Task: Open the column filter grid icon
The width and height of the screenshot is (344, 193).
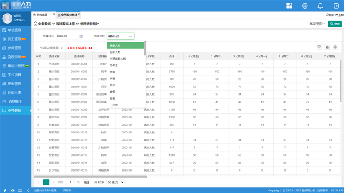Action: click(319, 47)
